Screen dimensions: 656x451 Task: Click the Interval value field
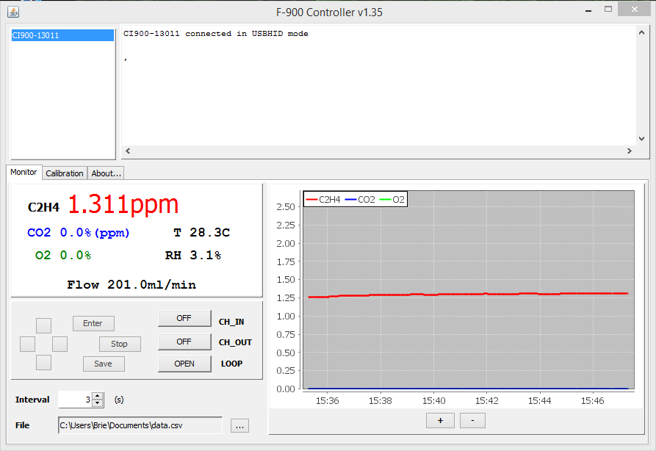(76, 400)
